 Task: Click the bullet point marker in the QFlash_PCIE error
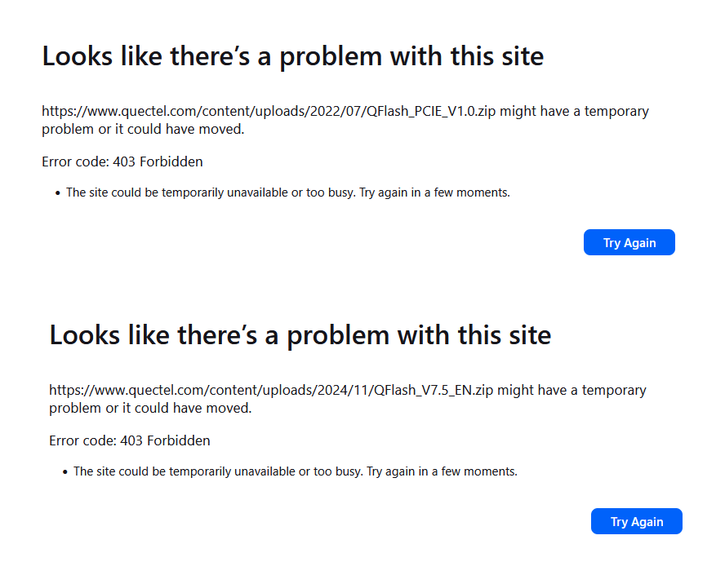tap(58, 193)
